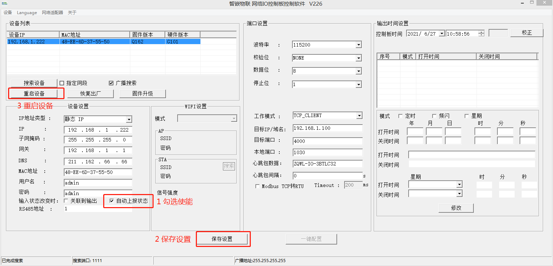Toggle the 指定网段 checkbox

62,83
